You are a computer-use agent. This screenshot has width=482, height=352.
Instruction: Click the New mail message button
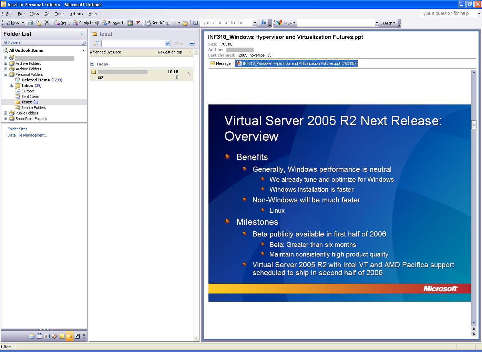pos(12,23)
